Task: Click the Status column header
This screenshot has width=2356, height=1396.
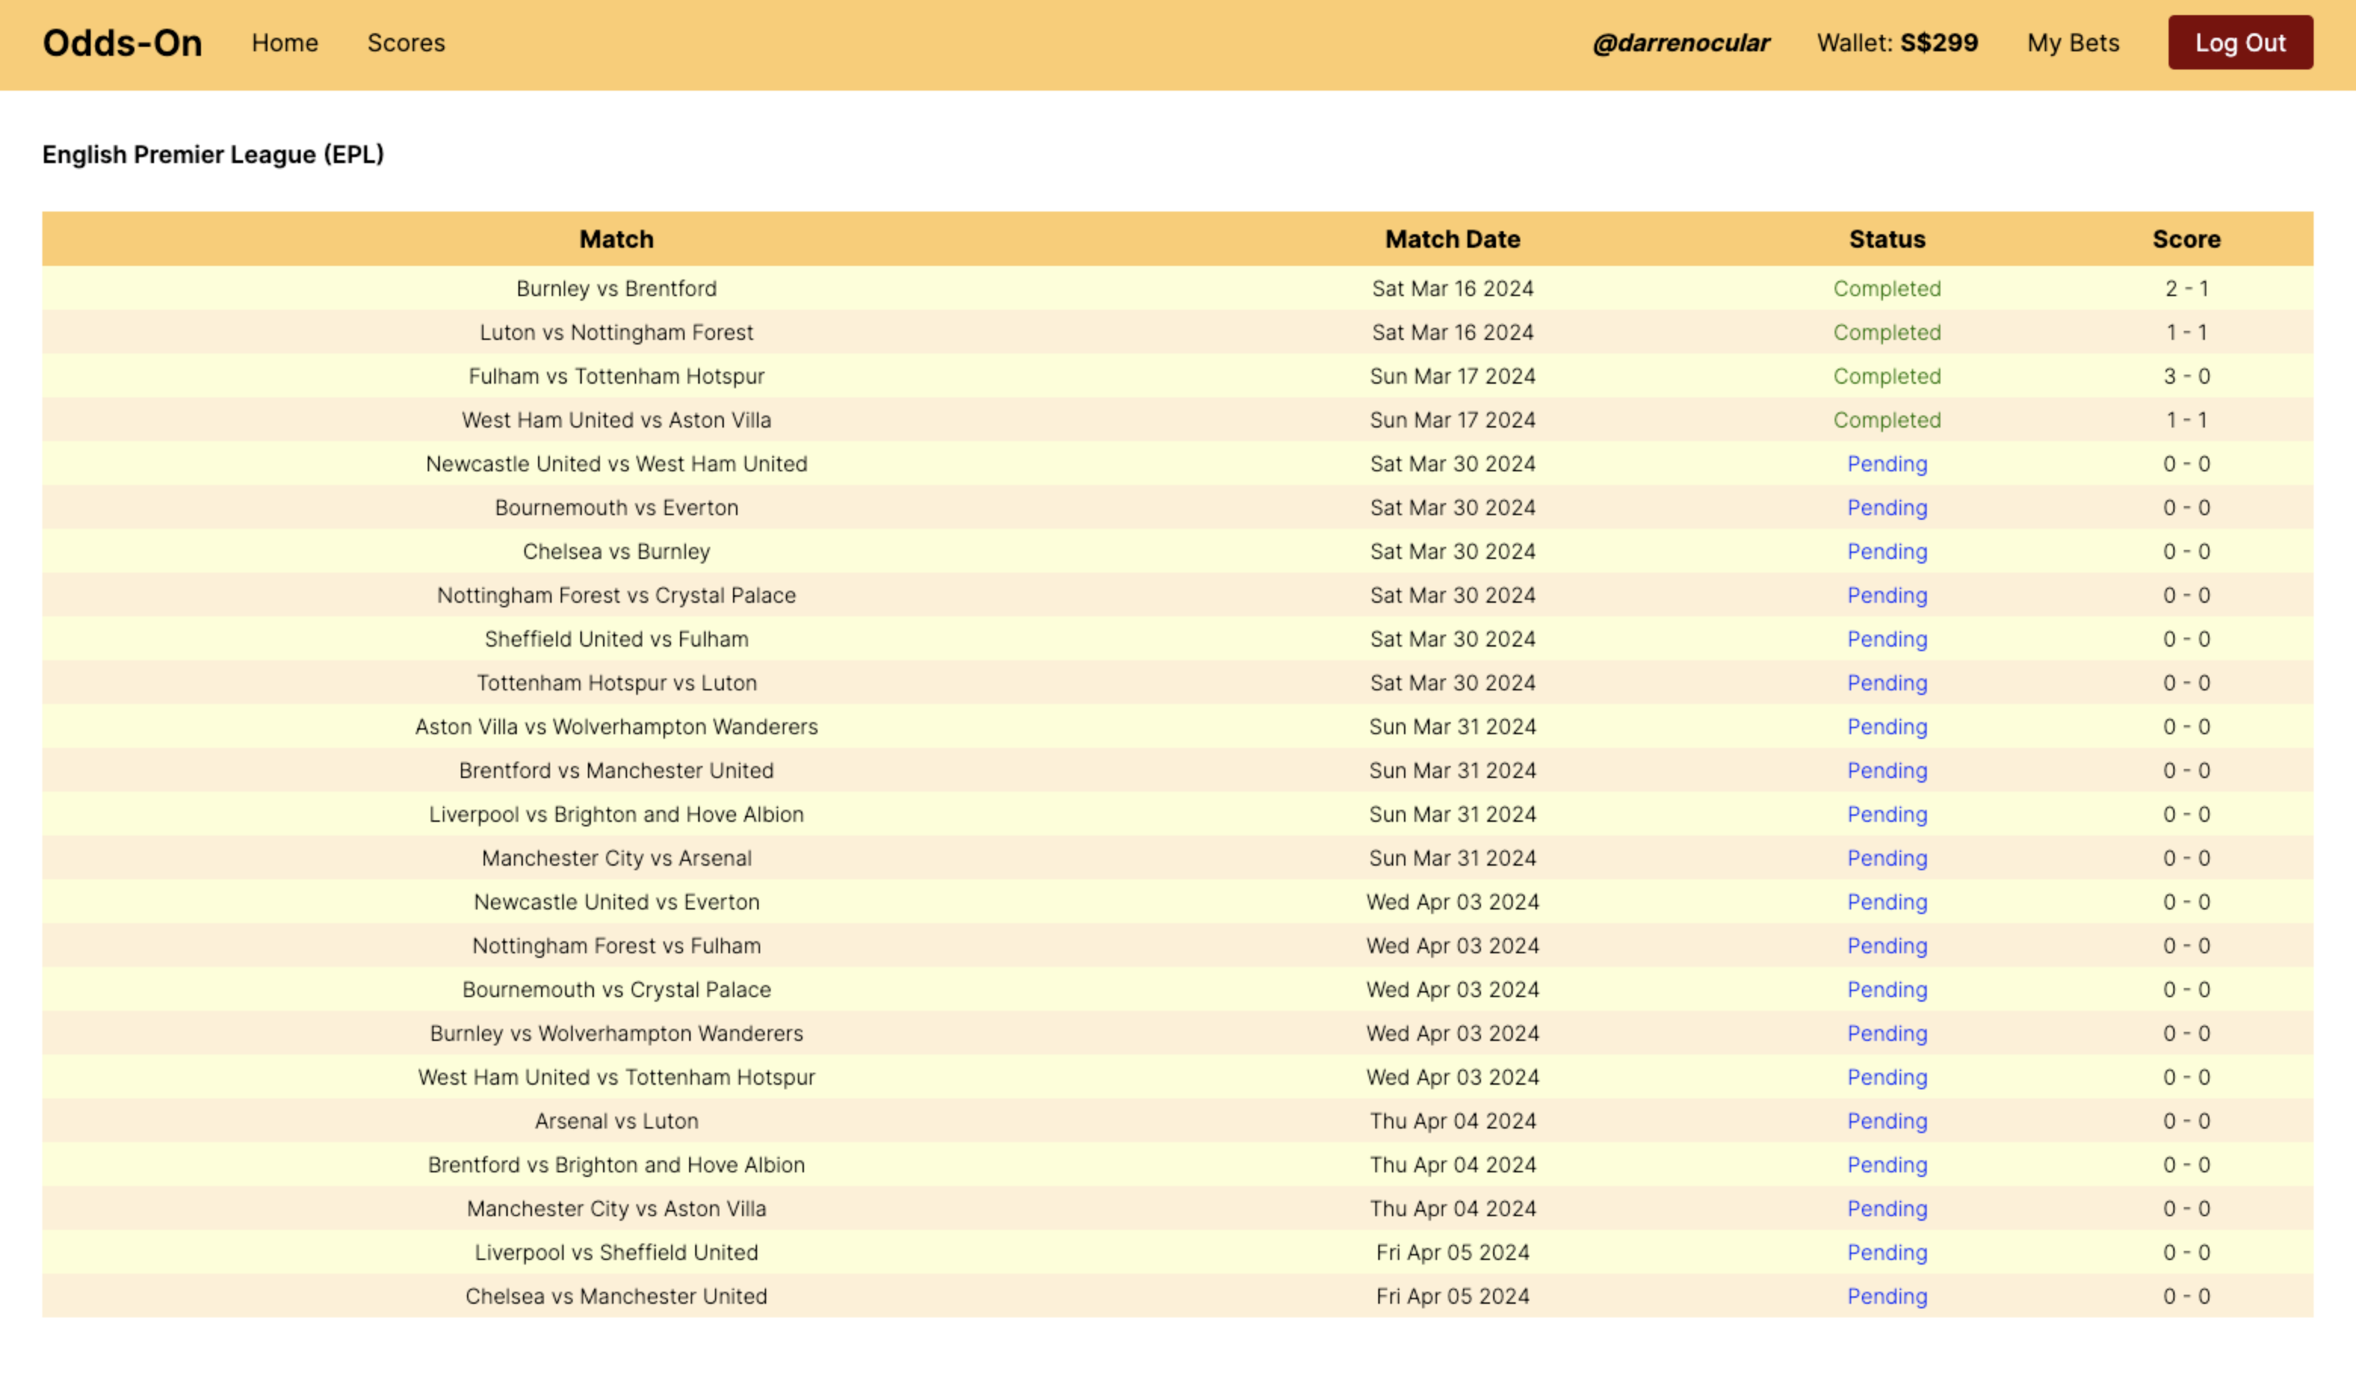Action: coord(1887,239)
